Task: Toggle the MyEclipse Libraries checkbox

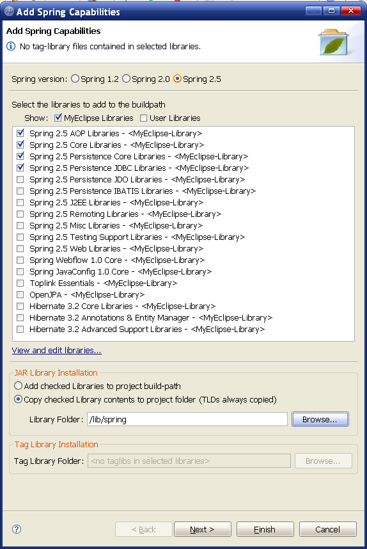Action: tap(58, 118)
